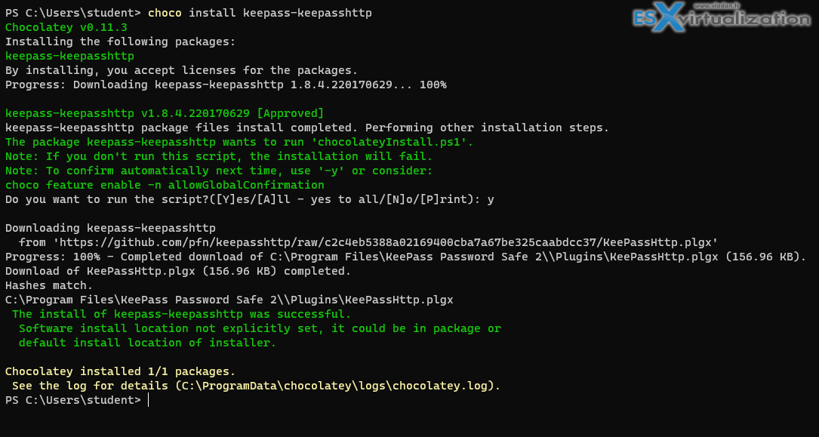Click the green 'keepass-keepasshttp' package name line

click(70, 56)
